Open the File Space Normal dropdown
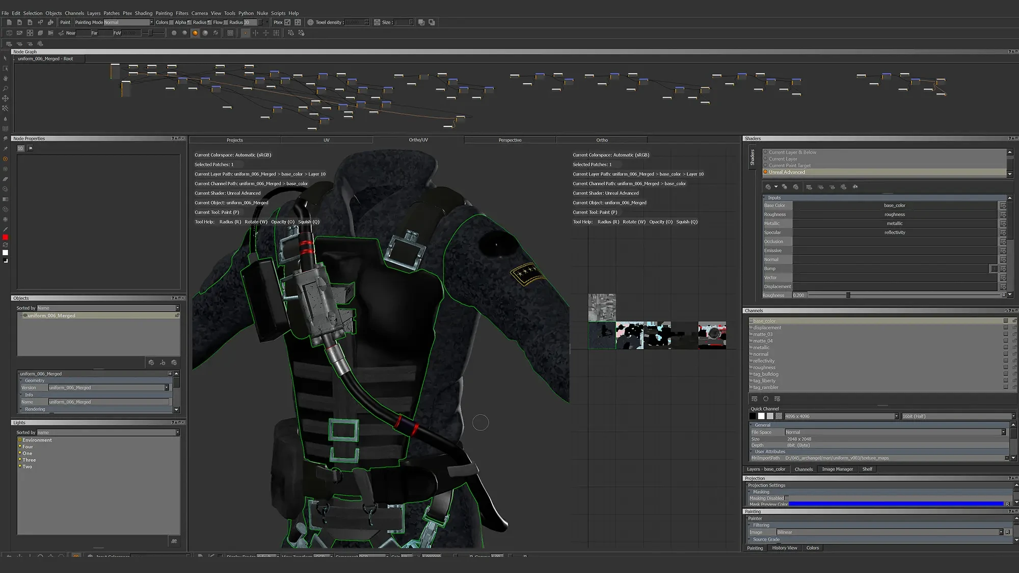 (895, 432)
